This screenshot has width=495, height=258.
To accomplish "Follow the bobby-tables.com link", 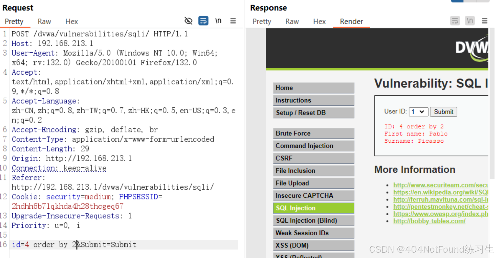I will click(x=429, y=221).
